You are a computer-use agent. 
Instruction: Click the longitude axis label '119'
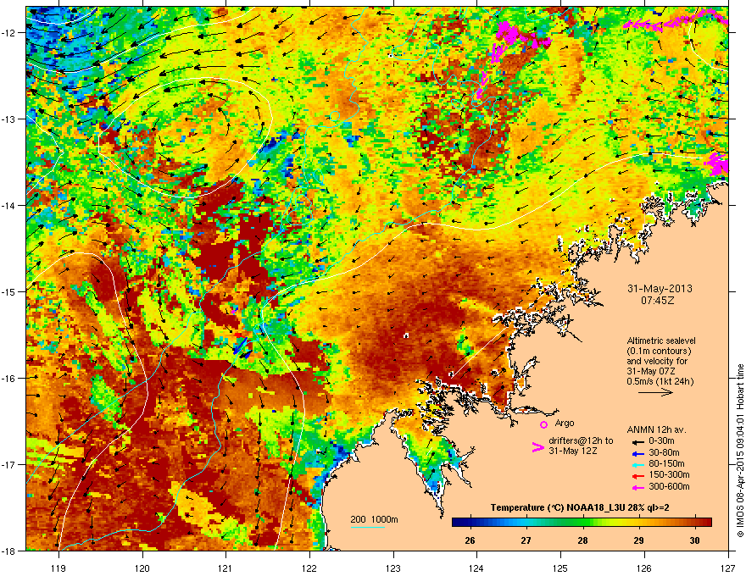click(58, 568)
